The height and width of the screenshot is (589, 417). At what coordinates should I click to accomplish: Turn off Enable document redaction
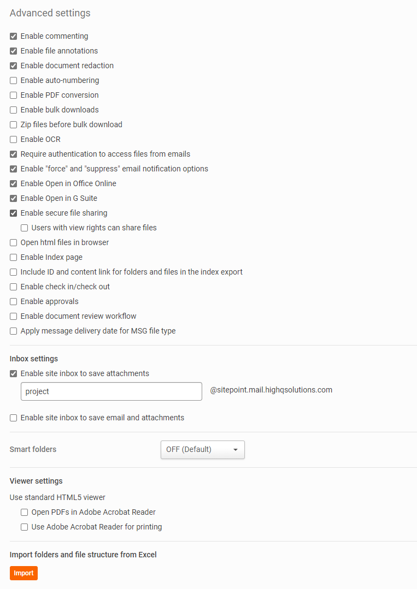click(x=14, y=66)
